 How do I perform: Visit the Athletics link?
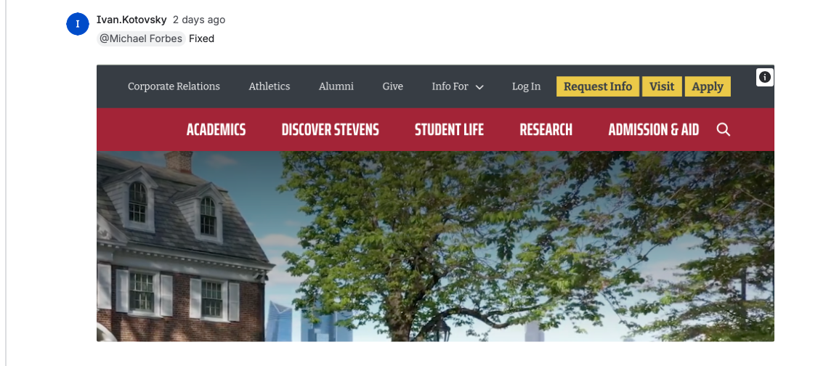click(x=270, y=86)
